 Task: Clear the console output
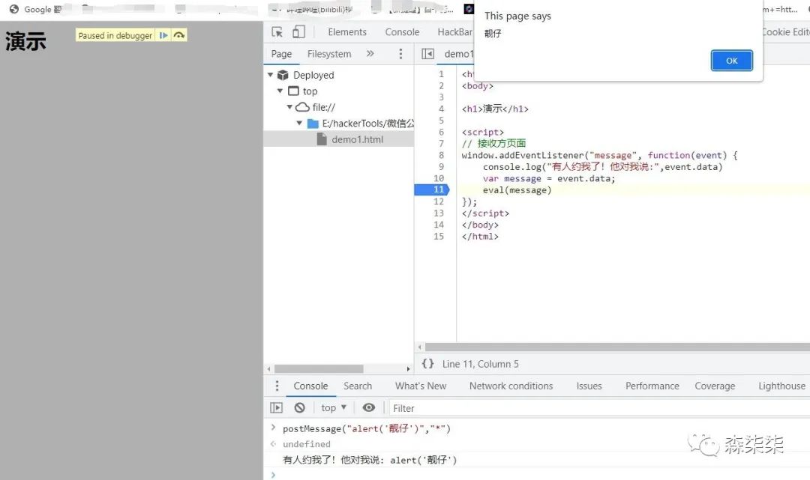pyautogui.click(x=299, y=408)
